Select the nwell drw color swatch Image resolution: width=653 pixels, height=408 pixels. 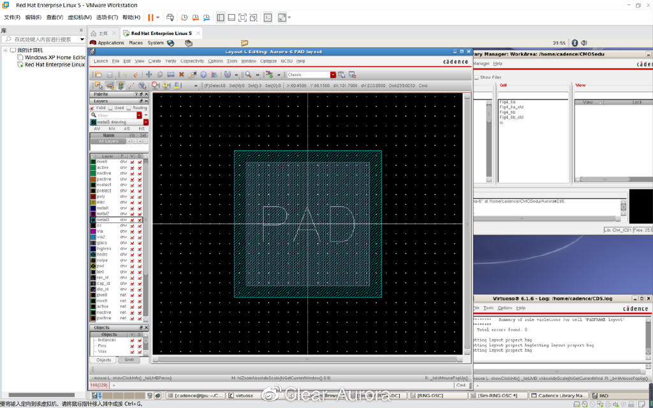click(93, 161)
